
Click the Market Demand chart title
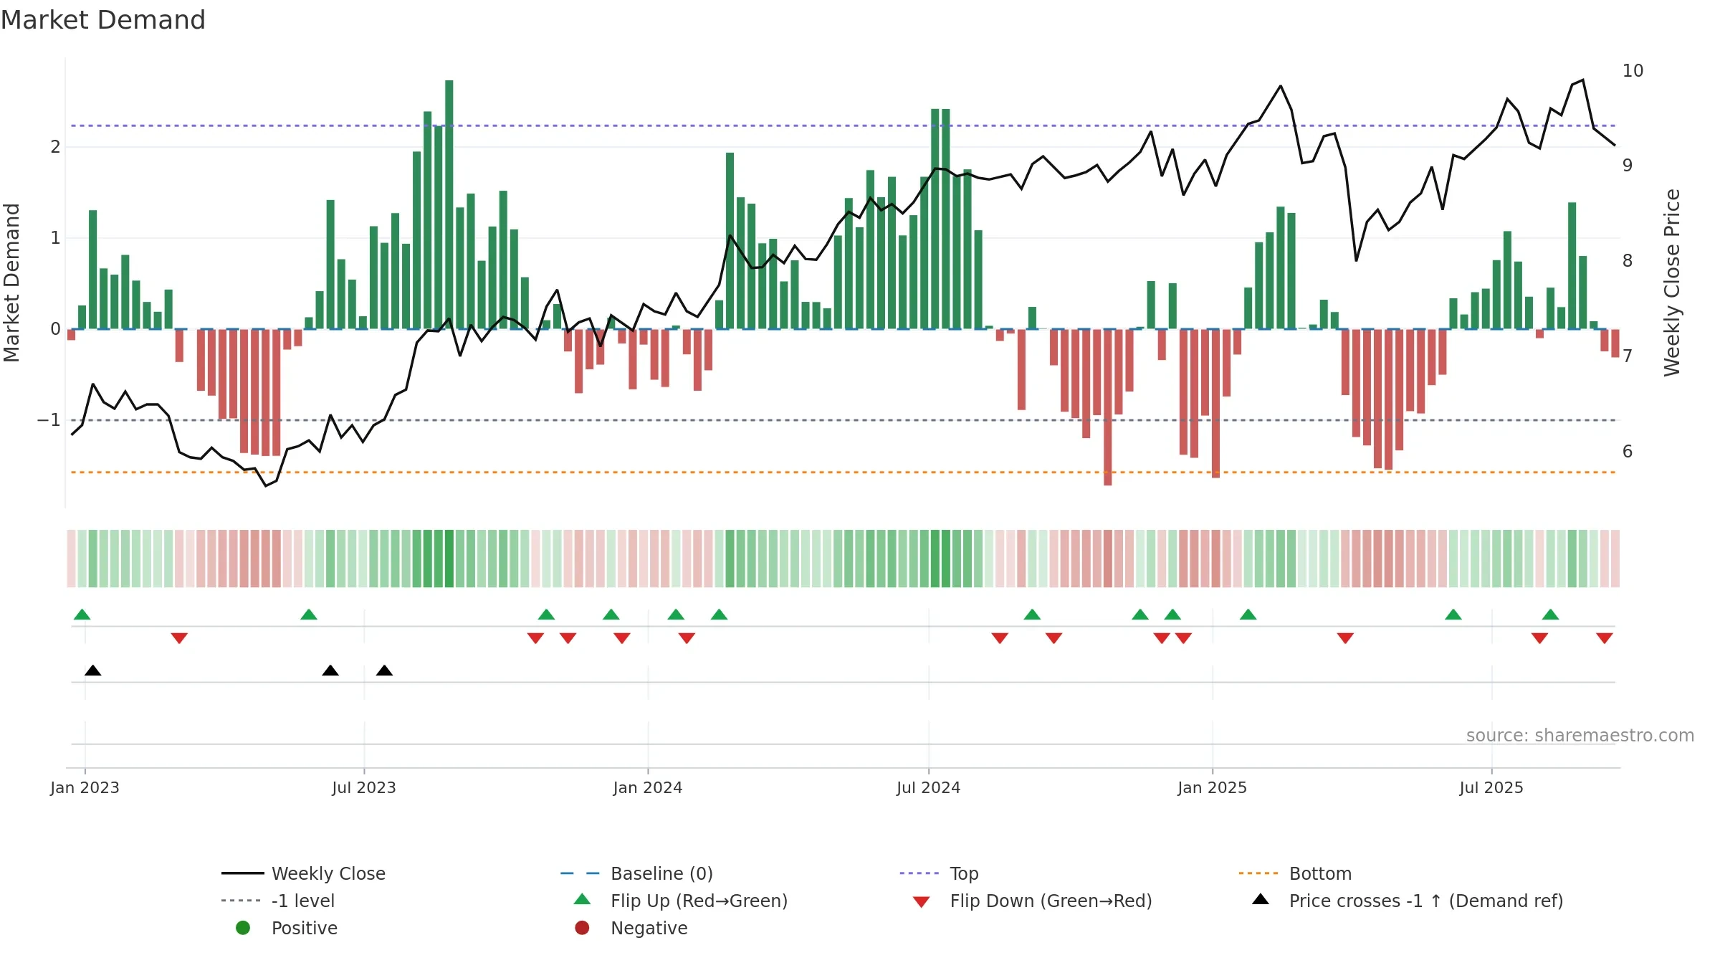pos(103,20)
